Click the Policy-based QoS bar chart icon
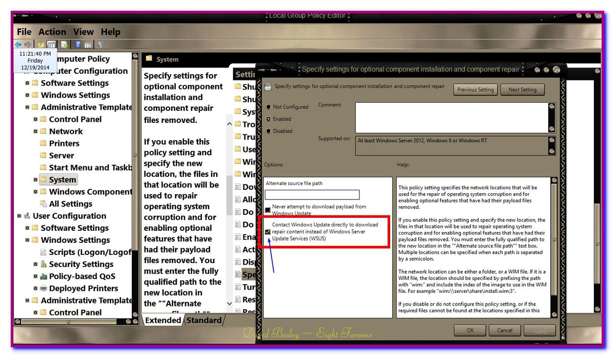The height and width of the screenshot is (358, 615). 43,276
